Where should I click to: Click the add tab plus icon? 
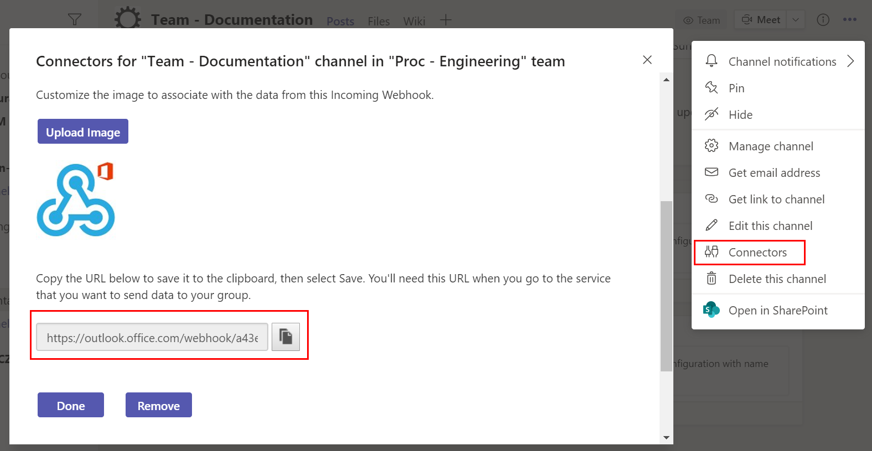445,20
